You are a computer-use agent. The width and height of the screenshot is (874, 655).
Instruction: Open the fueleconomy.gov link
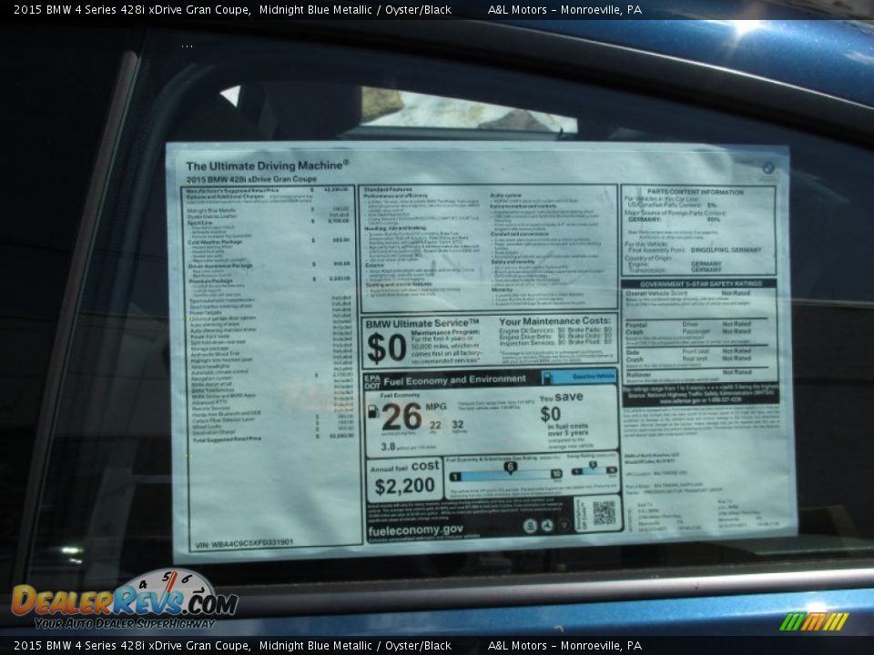point(417,529)
